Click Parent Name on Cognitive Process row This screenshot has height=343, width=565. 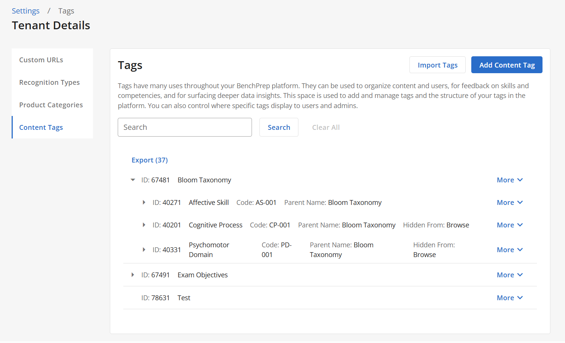[x=347, y=225]
